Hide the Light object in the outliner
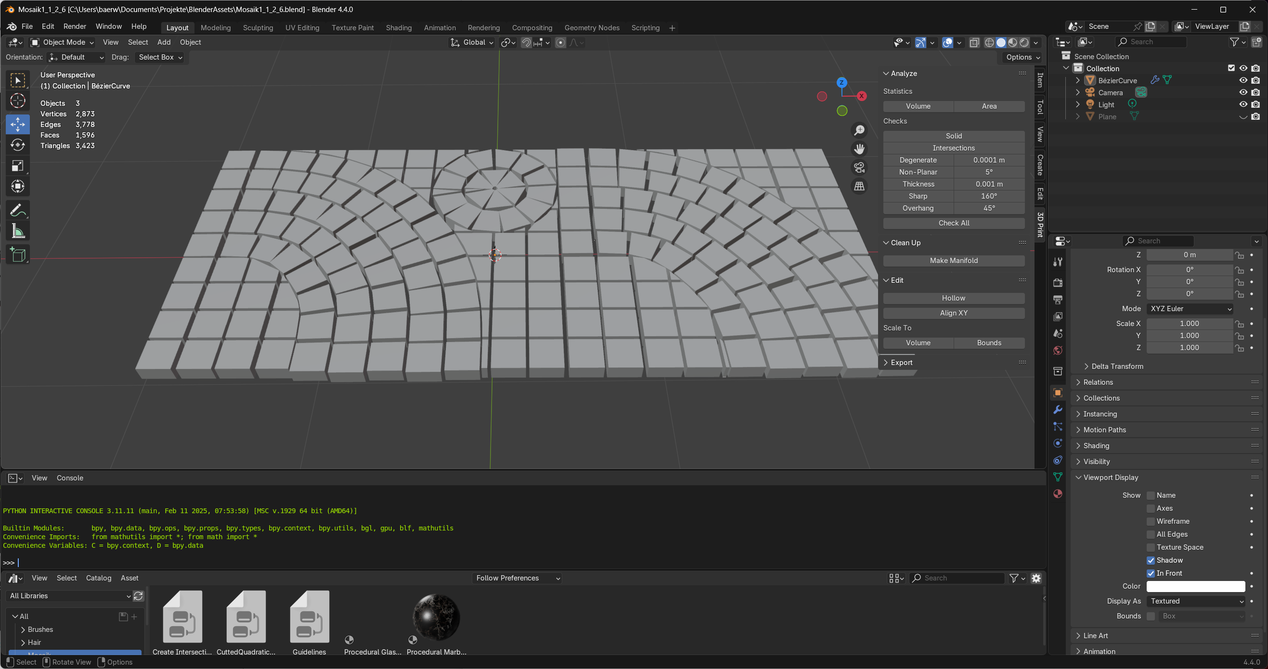 [1243, 105]
